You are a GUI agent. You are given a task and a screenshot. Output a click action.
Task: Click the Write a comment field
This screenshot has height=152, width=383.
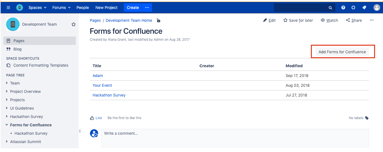pyautogui.click(x=235, y=138)
